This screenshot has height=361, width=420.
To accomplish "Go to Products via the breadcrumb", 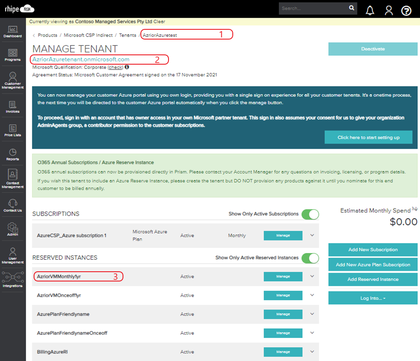I will point(47,35).
